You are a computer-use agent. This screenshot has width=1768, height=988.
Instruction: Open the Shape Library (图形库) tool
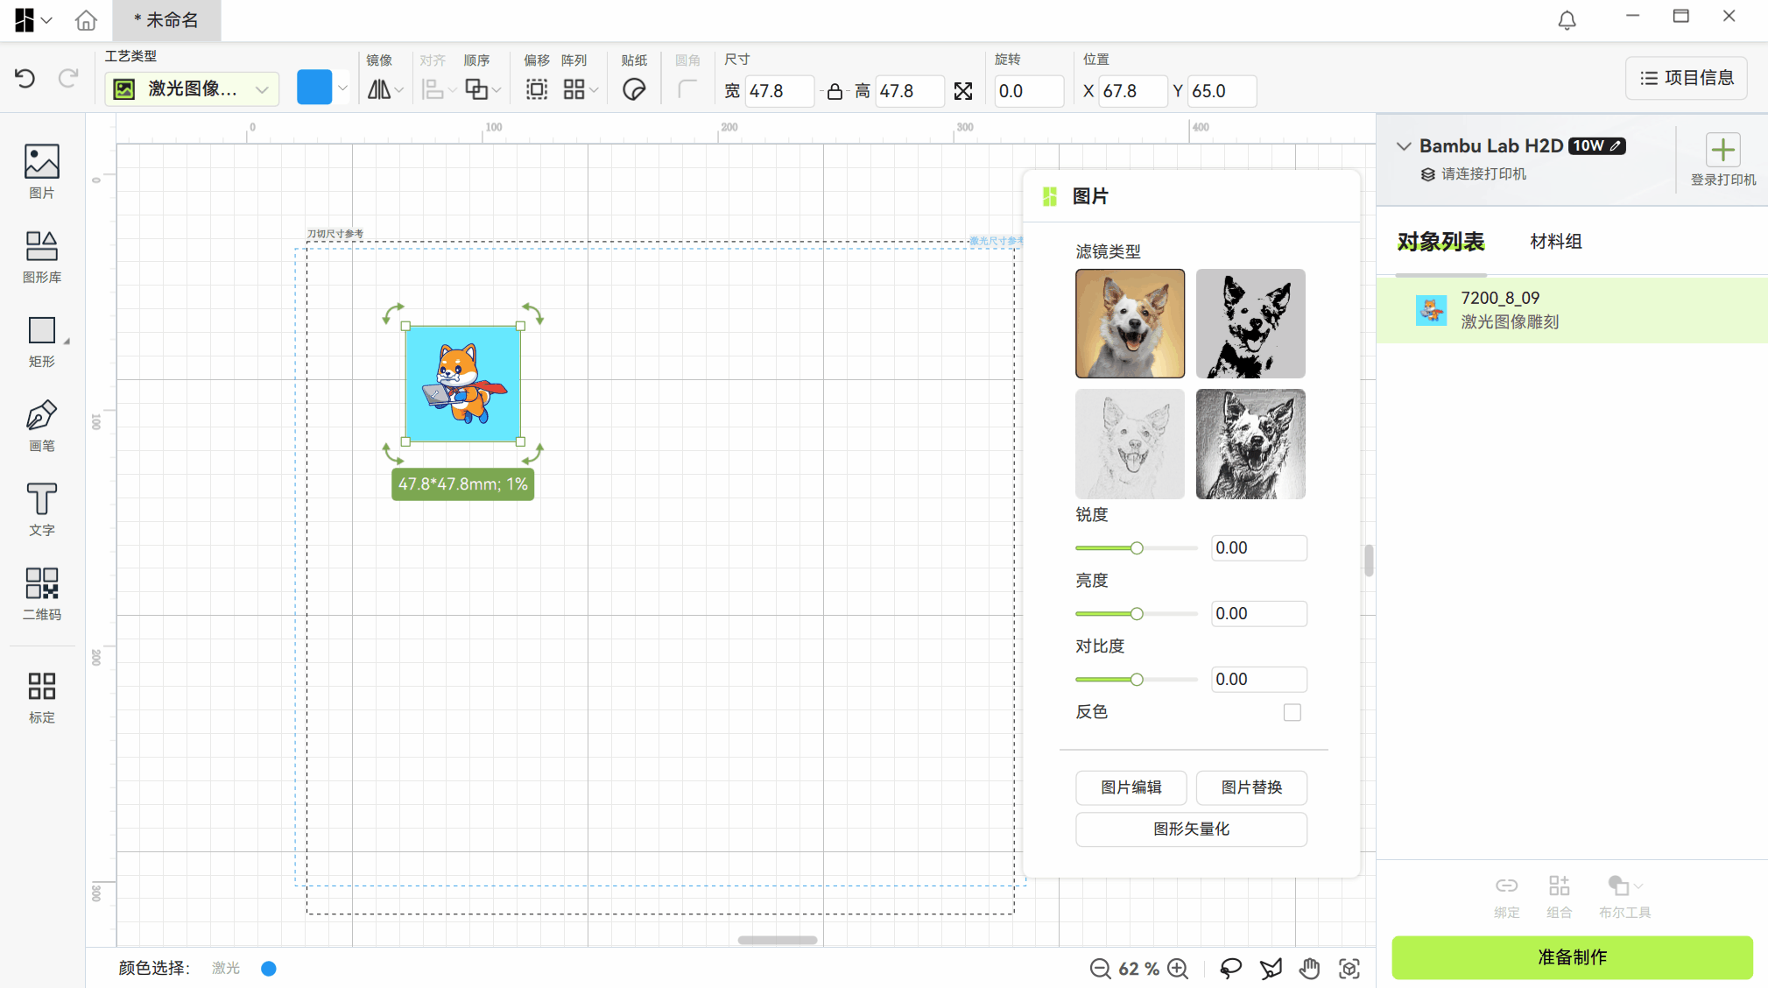[41, 257]
